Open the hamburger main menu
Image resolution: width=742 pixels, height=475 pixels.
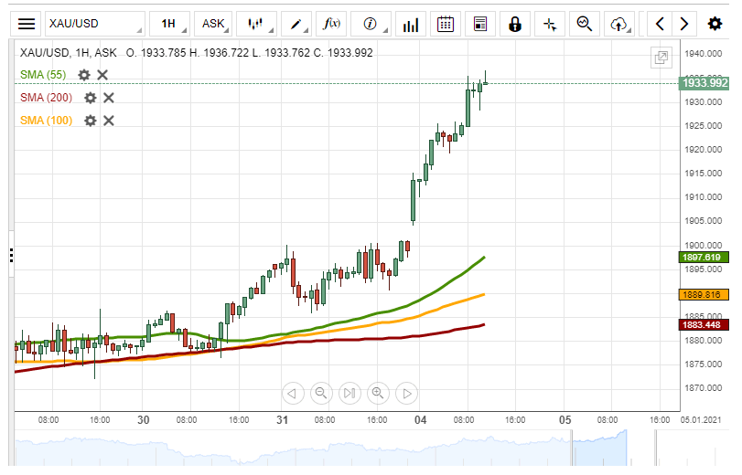click(x=27, y=24)
